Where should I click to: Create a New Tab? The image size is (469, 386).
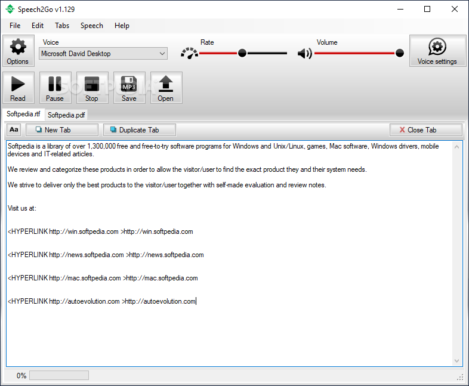click(62, 130)
